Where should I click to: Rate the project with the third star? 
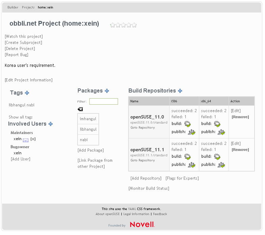pyautogui.click(x=123, y=25)
